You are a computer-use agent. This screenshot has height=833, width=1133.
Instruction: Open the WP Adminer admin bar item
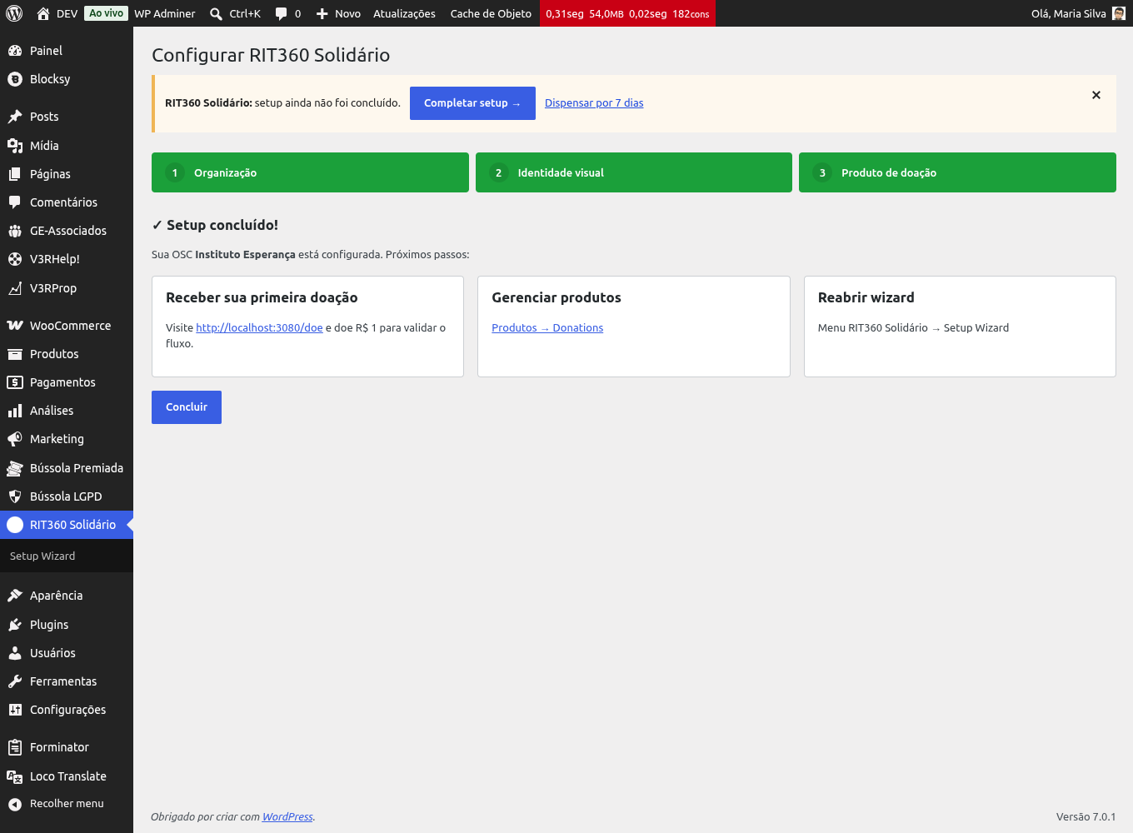point(165,13)
